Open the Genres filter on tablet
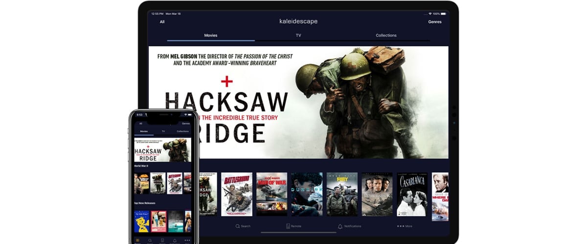Viewport: 587px width, 244px height. point(434,22)
